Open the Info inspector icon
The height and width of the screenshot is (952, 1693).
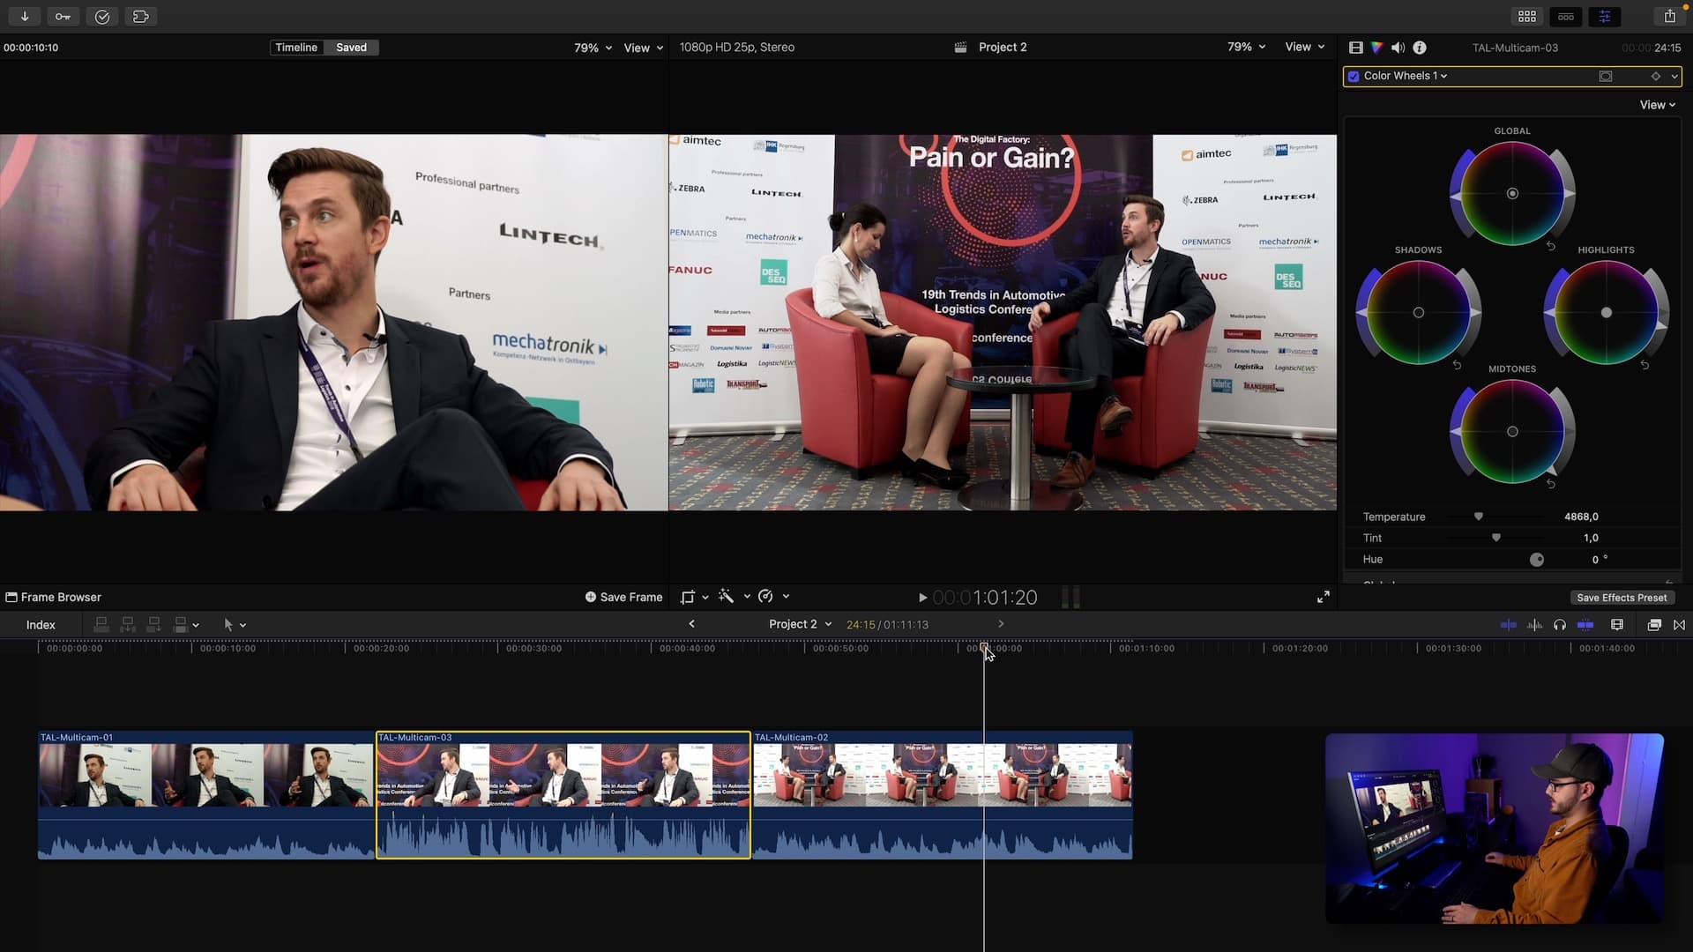pyautogui.click(x=1420, y=48)
